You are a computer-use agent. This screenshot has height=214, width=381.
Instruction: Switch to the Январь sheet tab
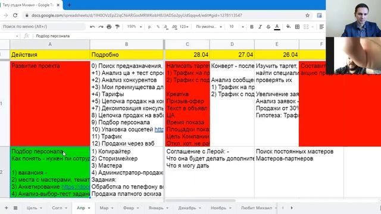(x=156, y=208)
